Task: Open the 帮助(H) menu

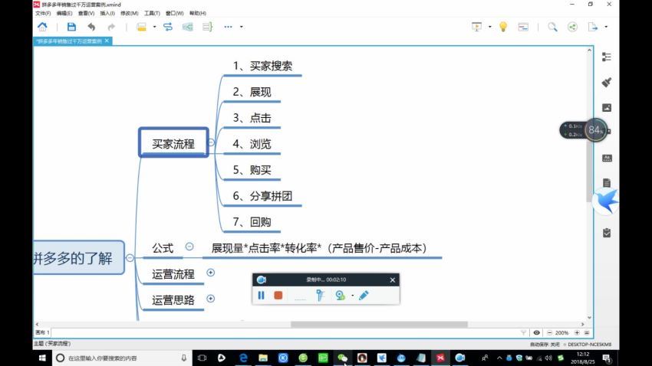Action: [x=197, y=13]
